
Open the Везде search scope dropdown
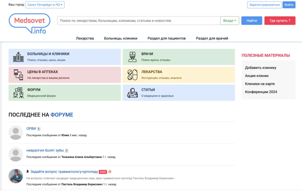(x=229, y=21)
